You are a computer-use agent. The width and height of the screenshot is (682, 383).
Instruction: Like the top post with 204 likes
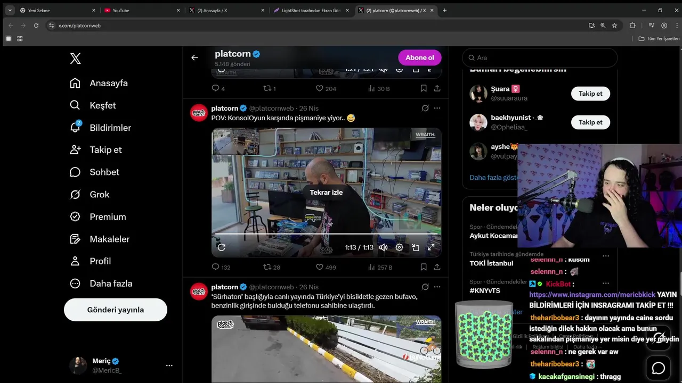point(326,88)
